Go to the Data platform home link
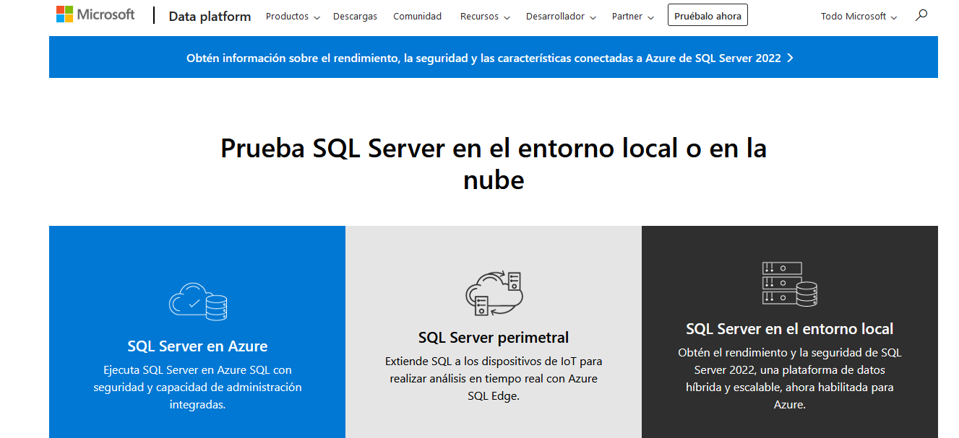The width and height of the screenshot is (959, 438). point(210,16)
